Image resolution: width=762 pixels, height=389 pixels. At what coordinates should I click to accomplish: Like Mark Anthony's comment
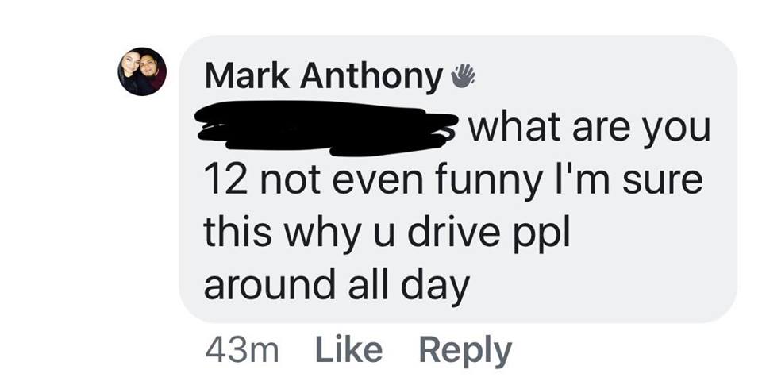click(348, 350)
